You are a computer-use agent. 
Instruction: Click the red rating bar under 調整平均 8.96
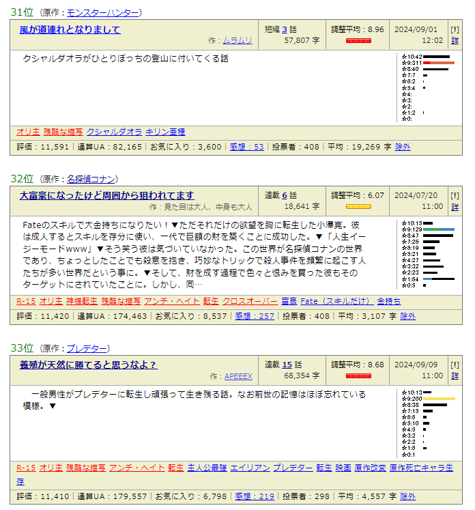click(358, 41)
